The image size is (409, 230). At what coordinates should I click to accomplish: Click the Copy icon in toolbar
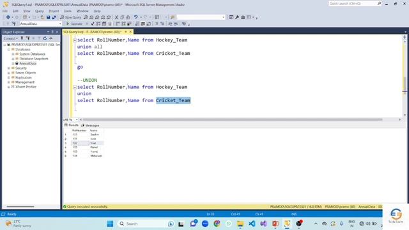pos(122,17)
